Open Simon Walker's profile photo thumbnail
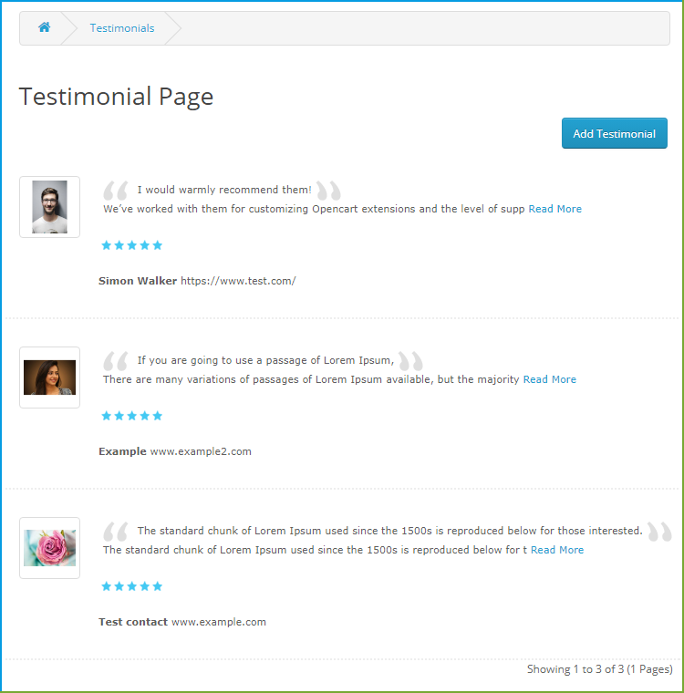Image resolution: width=684 pixels, height=693 pixels. point(49,207)
